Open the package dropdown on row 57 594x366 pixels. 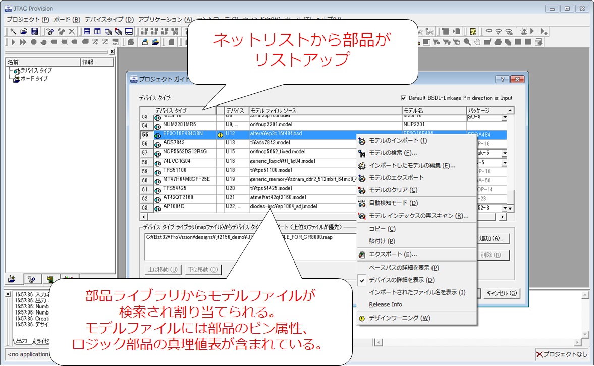[505, 153]
